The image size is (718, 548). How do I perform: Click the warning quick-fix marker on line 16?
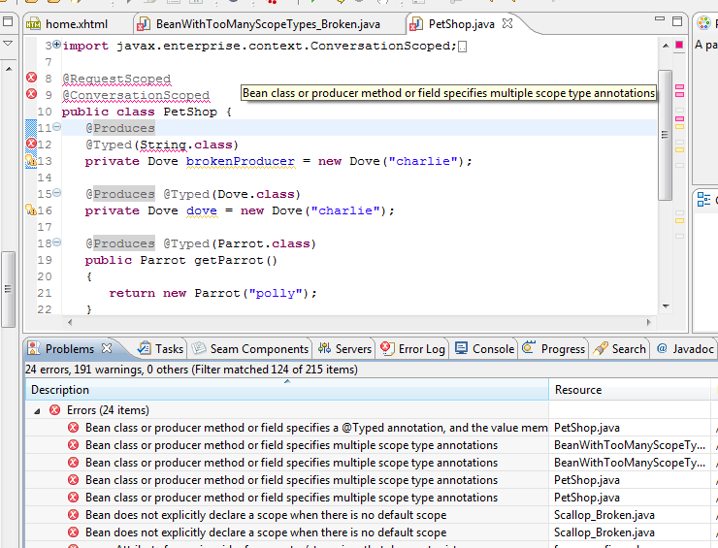(31, 210)
